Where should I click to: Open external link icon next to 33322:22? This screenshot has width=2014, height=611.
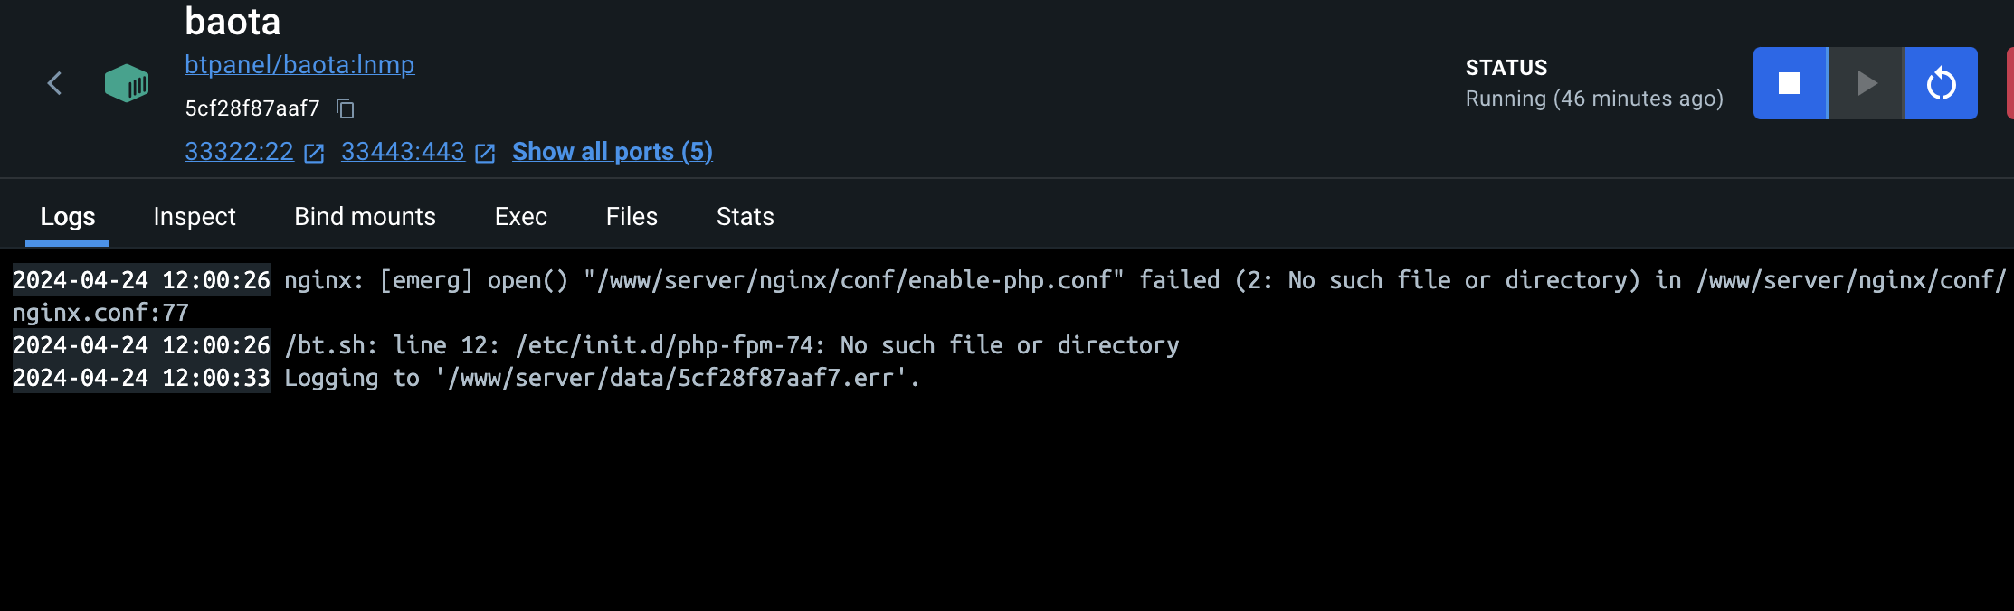[314, 153]
